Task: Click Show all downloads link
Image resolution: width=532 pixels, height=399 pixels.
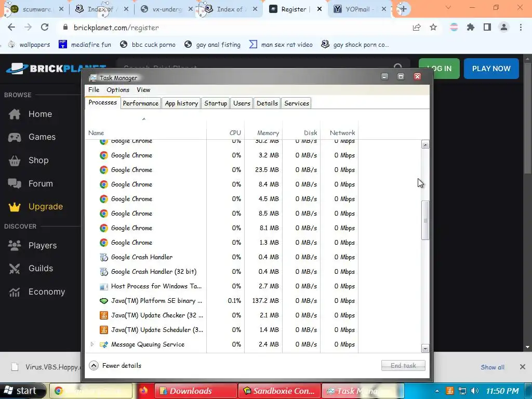Action: tap(493, 367)
